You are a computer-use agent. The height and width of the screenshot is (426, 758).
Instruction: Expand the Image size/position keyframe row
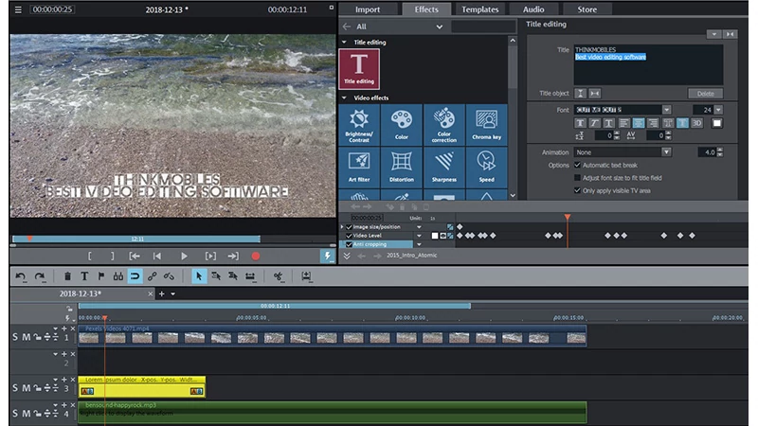(x=342, y=226)
